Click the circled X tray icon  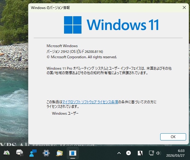coord(128,153)
